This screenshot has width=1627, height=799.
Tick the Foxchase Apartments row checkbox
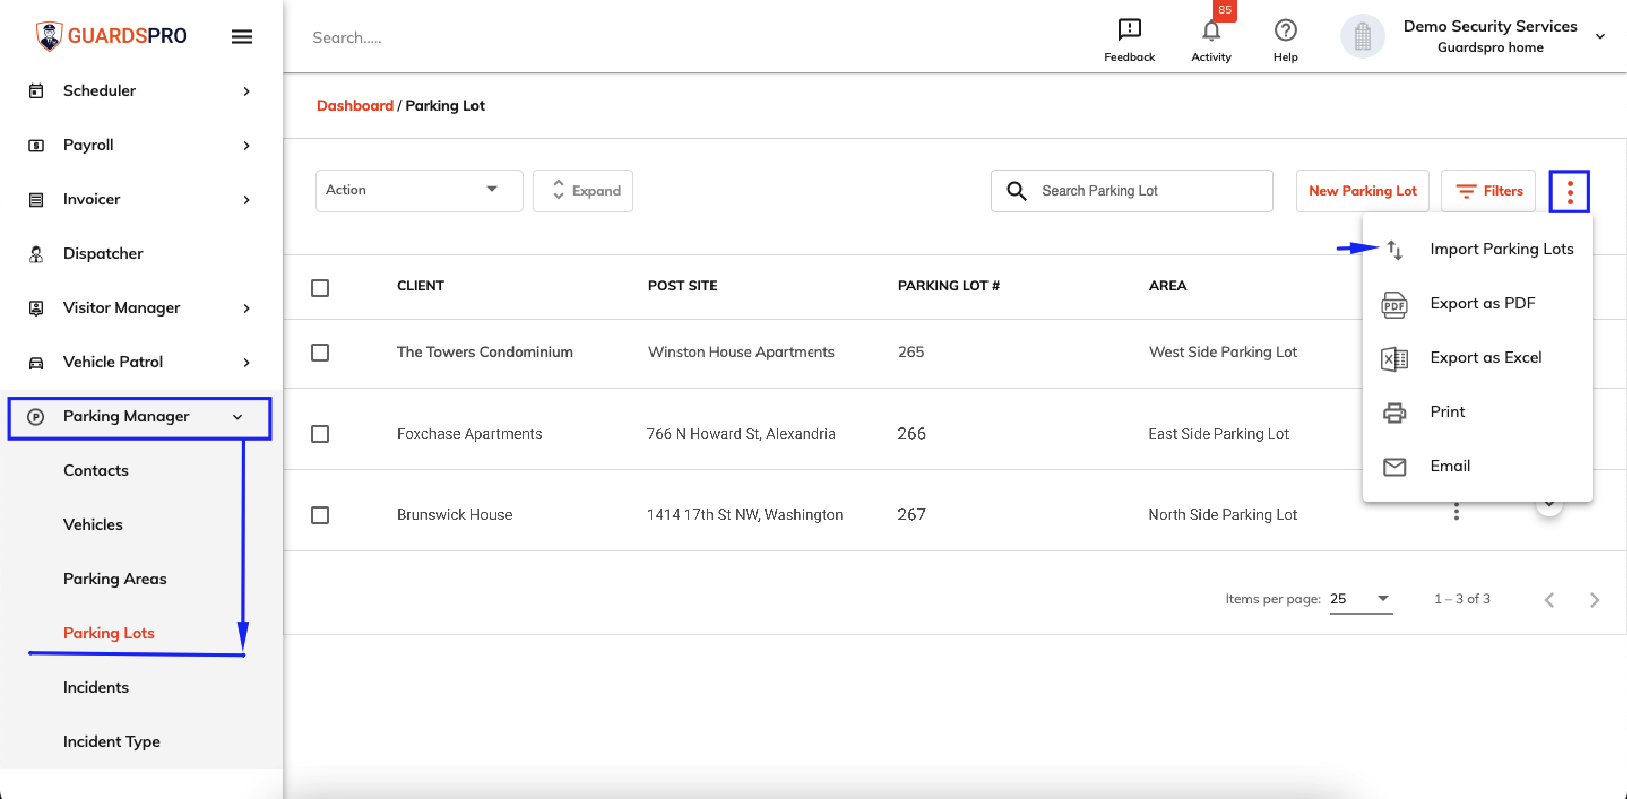click(x=320, y=434)
